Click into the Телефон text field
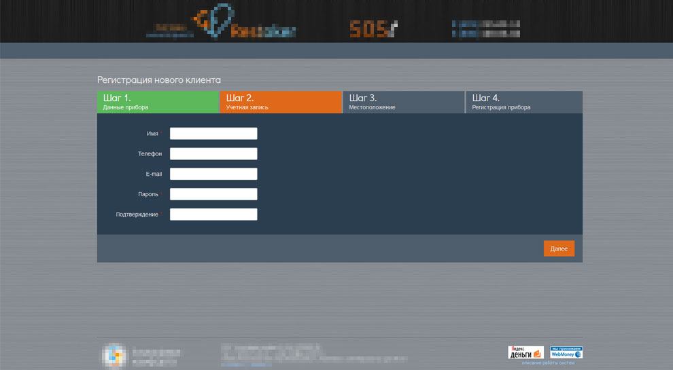Screen dimensions: 673x370 (213, 154)
